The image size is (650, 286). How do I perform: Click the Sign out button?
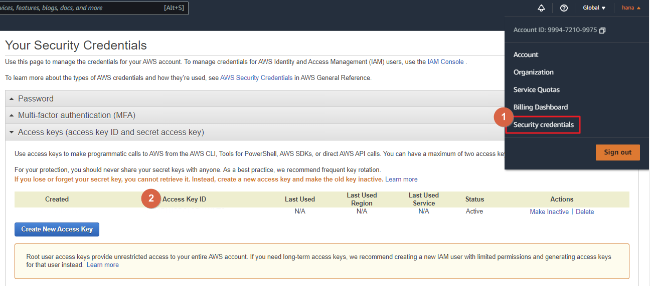point(617,152)
